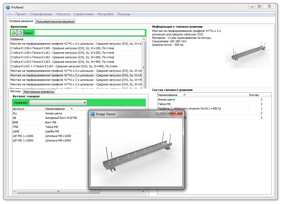Click the fastening list scrollbar up arrow
Screen dimensions: 281x204
click(x=144, y=39)
